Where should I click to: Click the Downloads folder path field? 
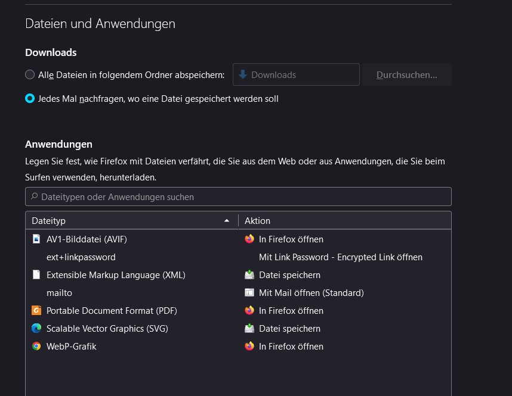[296, 75]
